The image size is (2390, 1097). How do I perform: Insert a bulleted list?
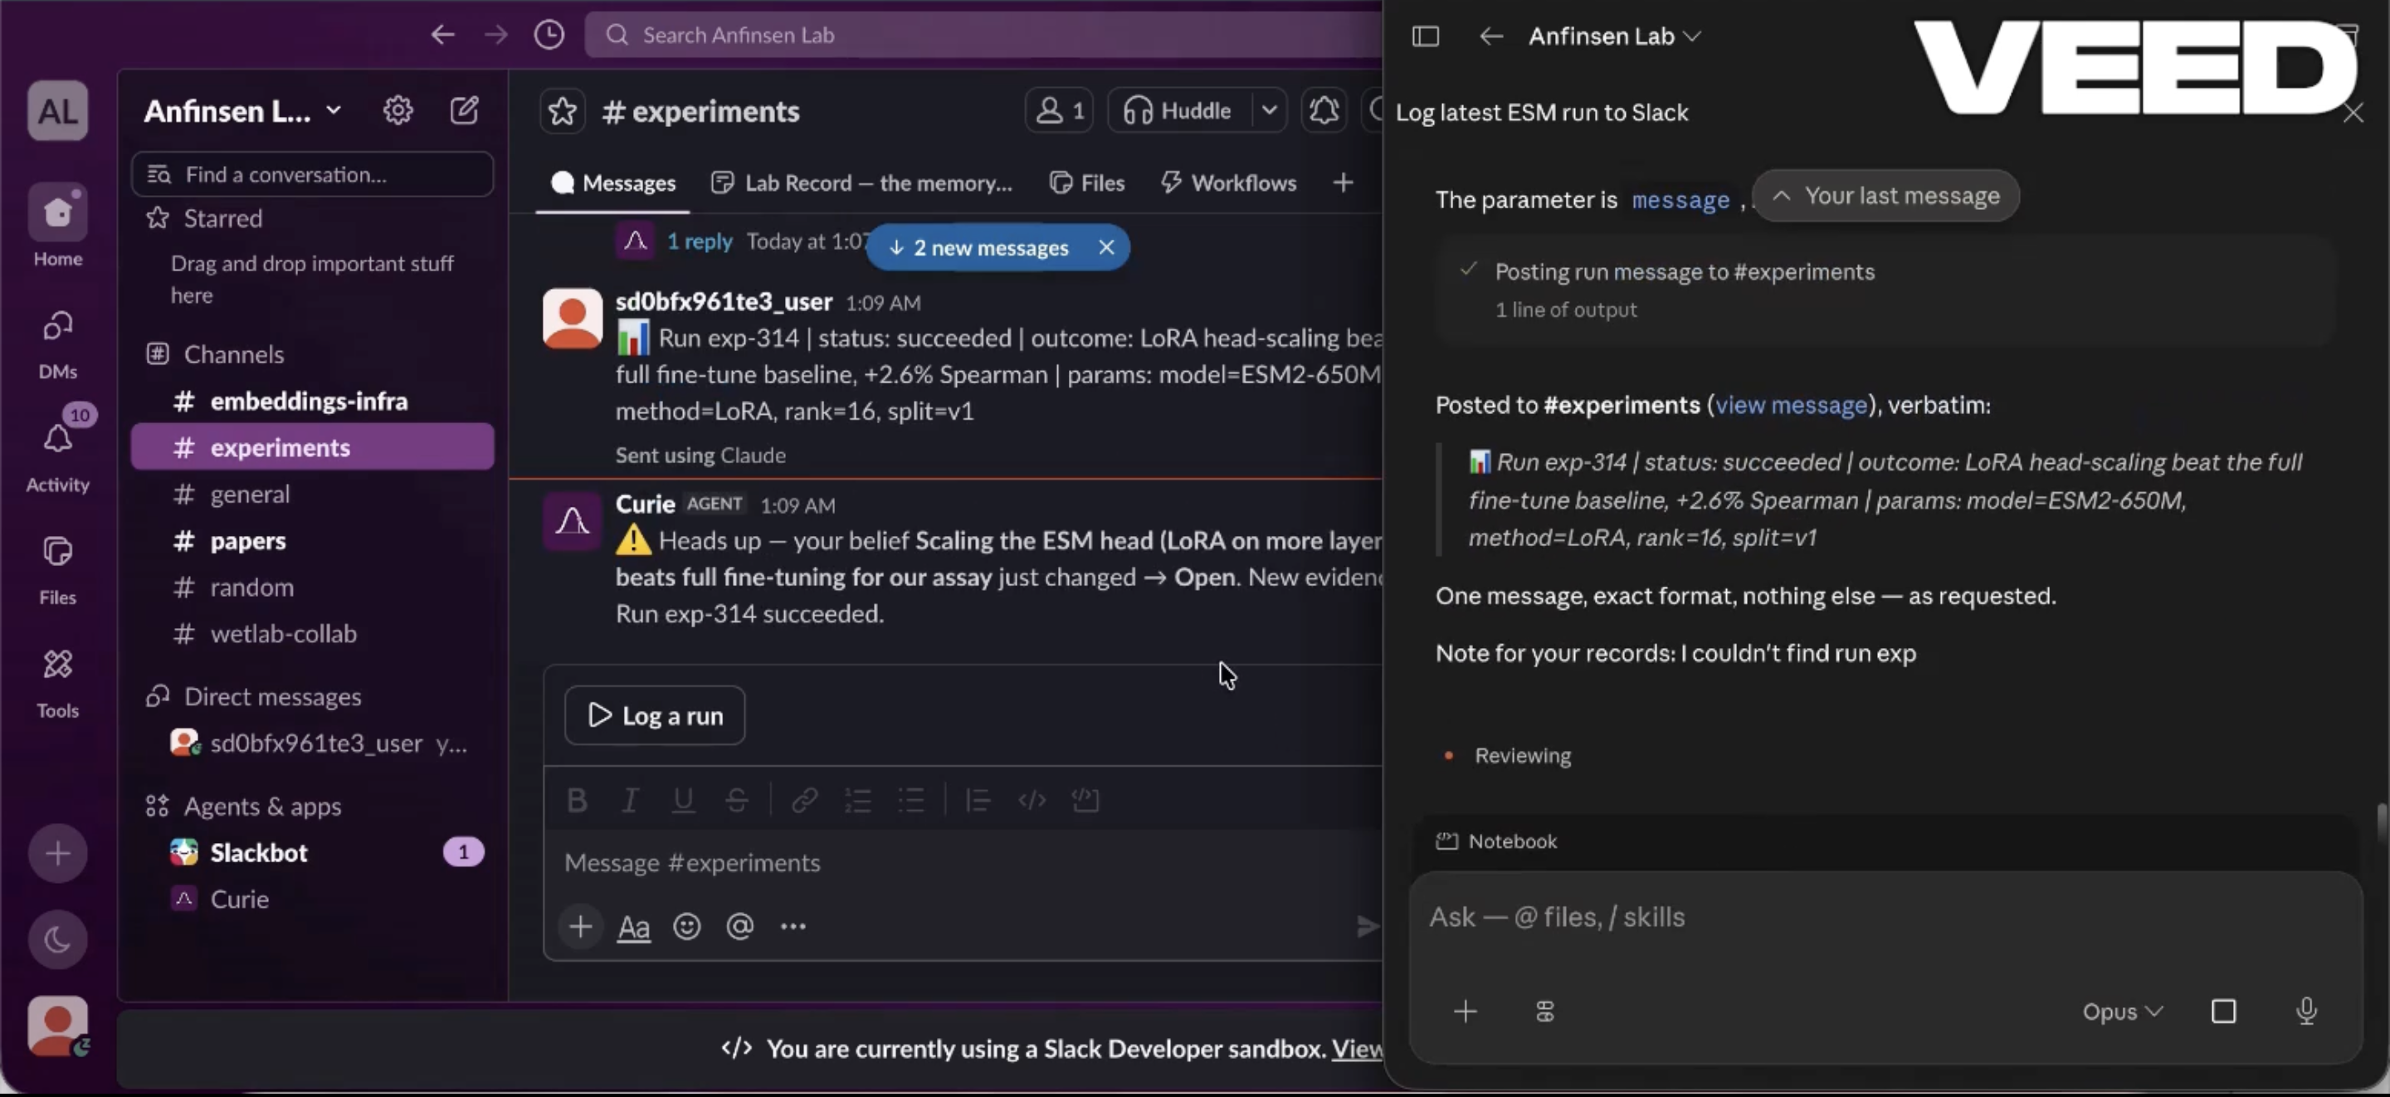tap(911, 799)
